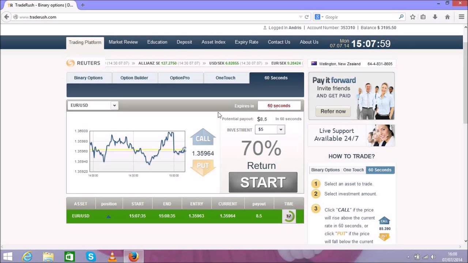Viewport: 468px width, 263px height.
Task: Click the countdown timer showing 37
Action: click(x=288, y=216)
